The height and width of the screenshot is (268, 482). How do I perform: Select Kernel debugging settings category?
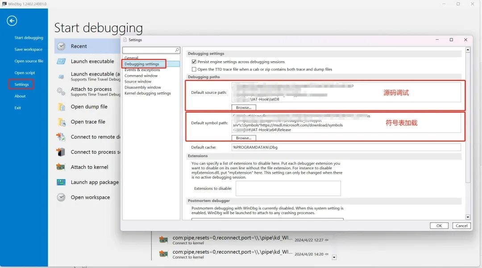tap(148, 93)
